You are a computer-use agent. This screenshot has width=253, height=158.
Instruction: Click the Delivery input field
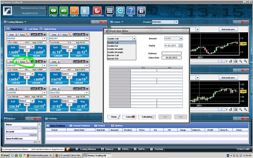[x=172, y=53]
